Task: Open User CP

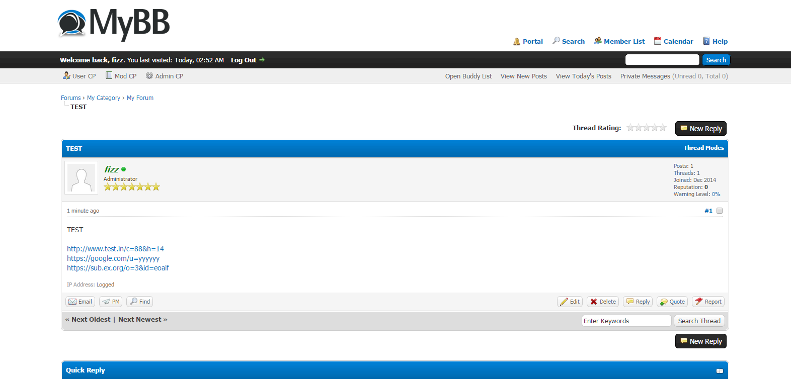Action: [x=80, y=76]
